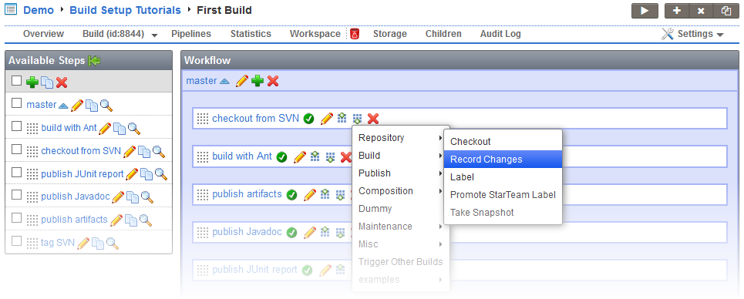
Task: Check the tag SVN checkbox
Action: 17,240
